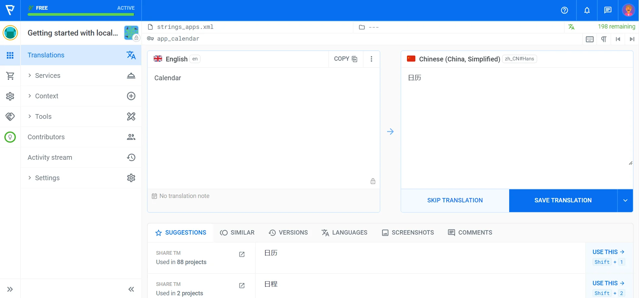
Task: Click the strings_apps.xml file name
Action: (185, 27)
